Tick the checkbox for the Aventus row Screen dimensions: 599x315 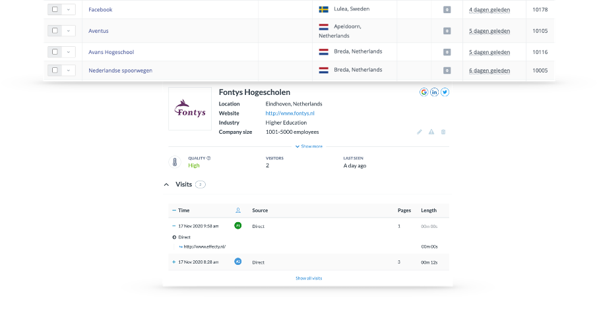pos(55,31)
